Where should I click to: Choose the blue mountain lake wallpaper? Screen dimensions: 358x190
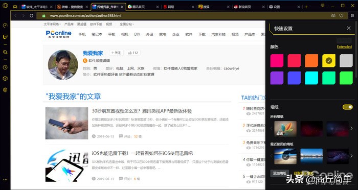click(311, 156)
